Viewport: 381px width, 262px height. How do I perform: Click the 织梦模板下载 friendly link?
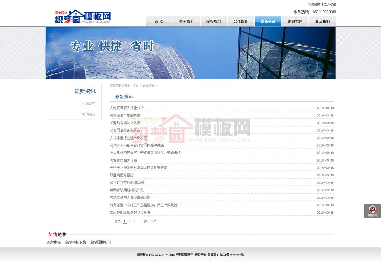coord(76,242)
